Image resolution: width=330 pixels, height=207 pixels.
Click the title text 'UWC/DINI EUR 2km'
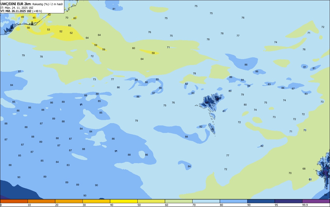point(16,4)
